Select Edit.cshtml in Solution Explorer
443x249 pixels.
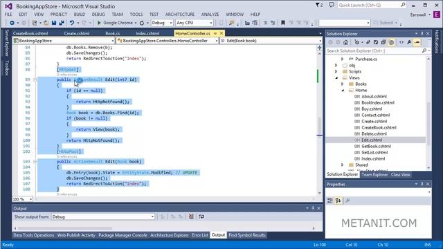[372, 140]
